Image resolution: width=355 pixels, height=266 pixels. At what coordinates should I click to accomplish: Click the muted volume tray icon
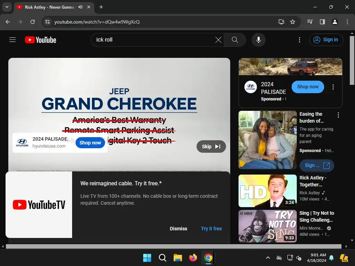[299, 258]
